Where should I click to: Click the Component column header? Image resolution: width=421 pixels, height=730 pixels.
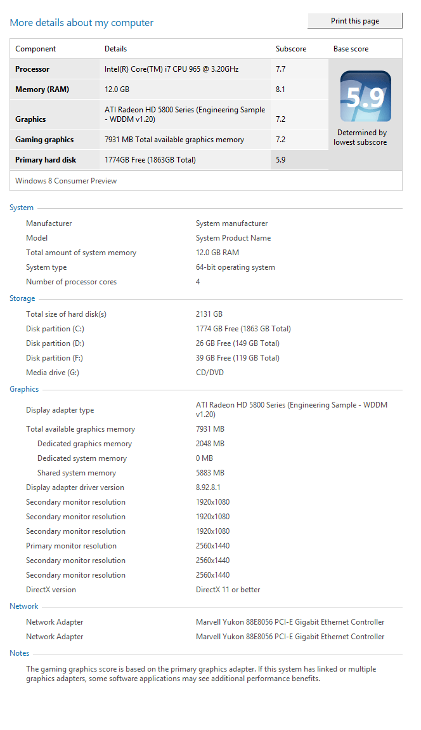pos(36,49)
